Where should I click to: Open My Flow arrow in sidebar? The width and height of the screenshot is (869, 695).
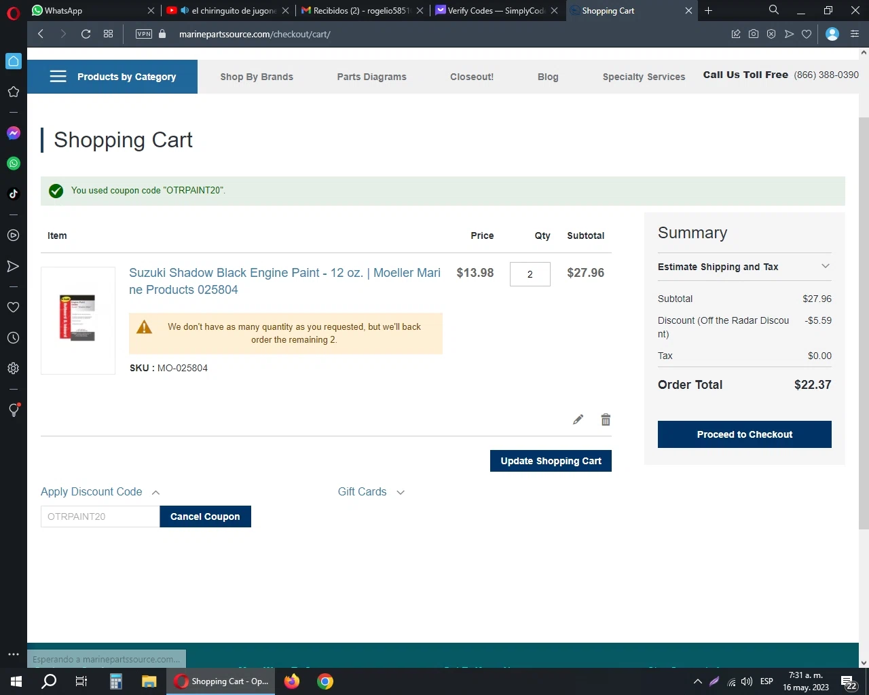pyautogui.click(x=13, y=266)
